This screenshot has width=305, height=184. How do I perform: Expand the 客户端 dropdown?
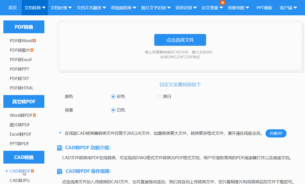pyautogui.click(x=288, y=8)
